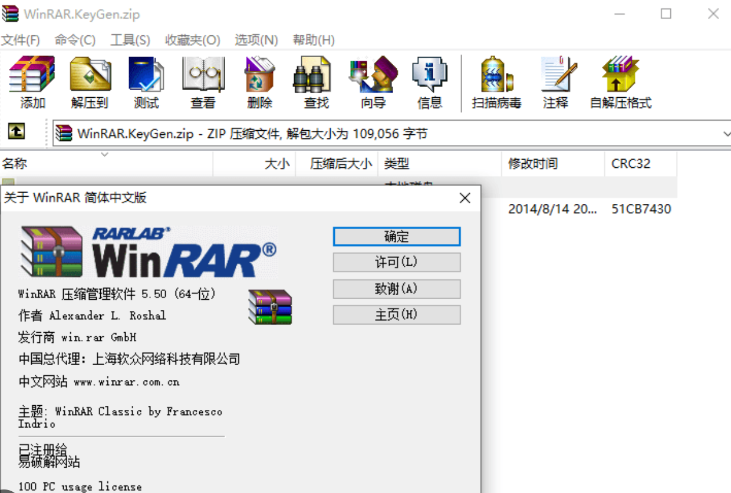Click the 主页(H) button
Image resolution: width=731 pixels, height=493 pixels.
[x=397, y=315]
